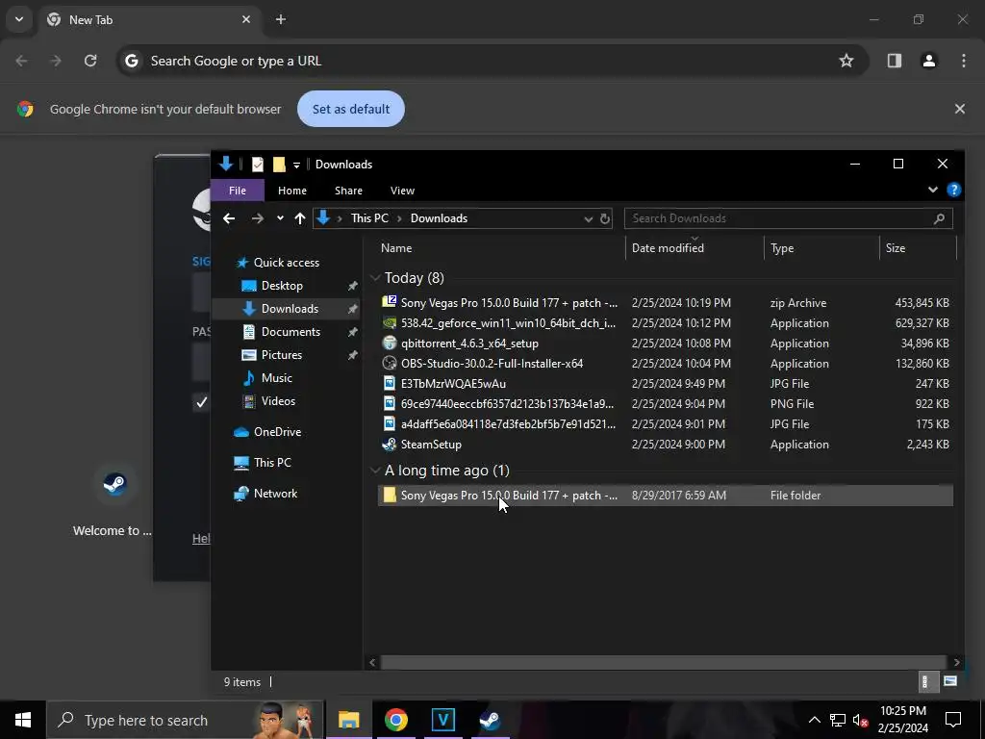The width and height of the screenshot is (985, 739).
Task: Go up one folder level with the up arrow
Action: point(300,218)
